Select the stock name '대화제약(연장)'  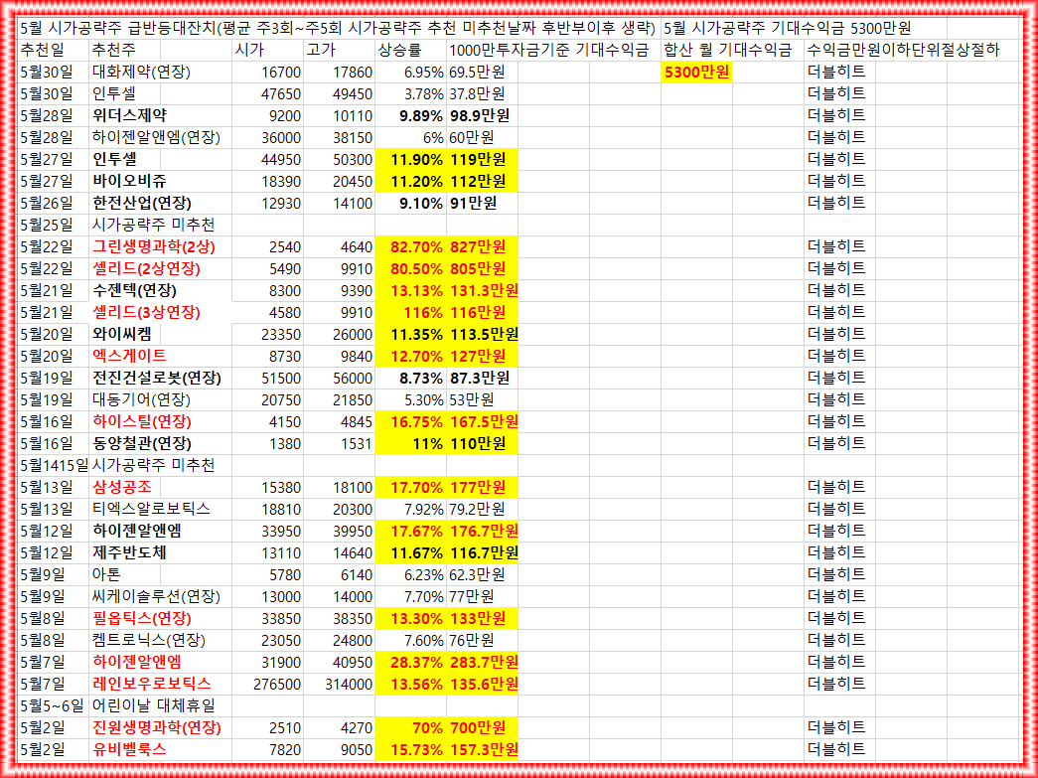pyautogui.click(x=142, y=72)
